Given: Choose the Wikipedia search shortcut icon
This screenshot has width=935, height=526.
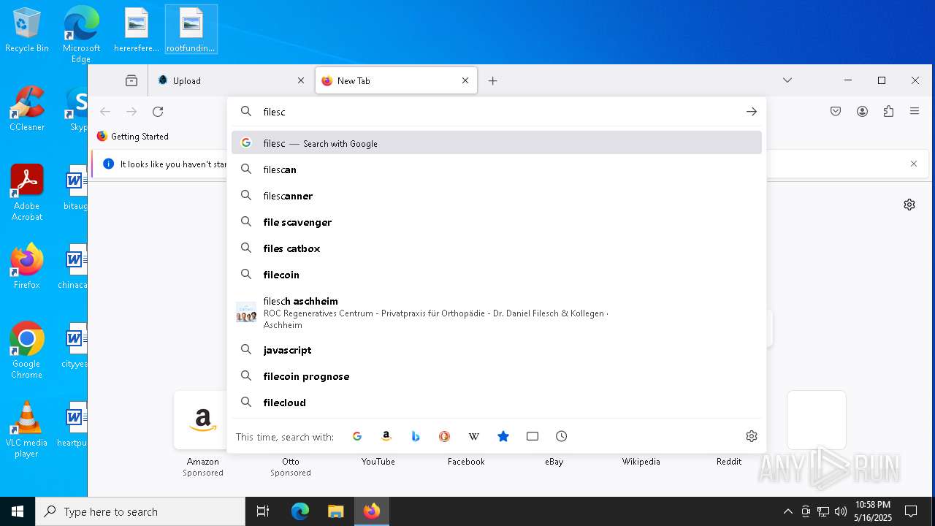Looking at the screenshot, I should (x=473, y=436).
